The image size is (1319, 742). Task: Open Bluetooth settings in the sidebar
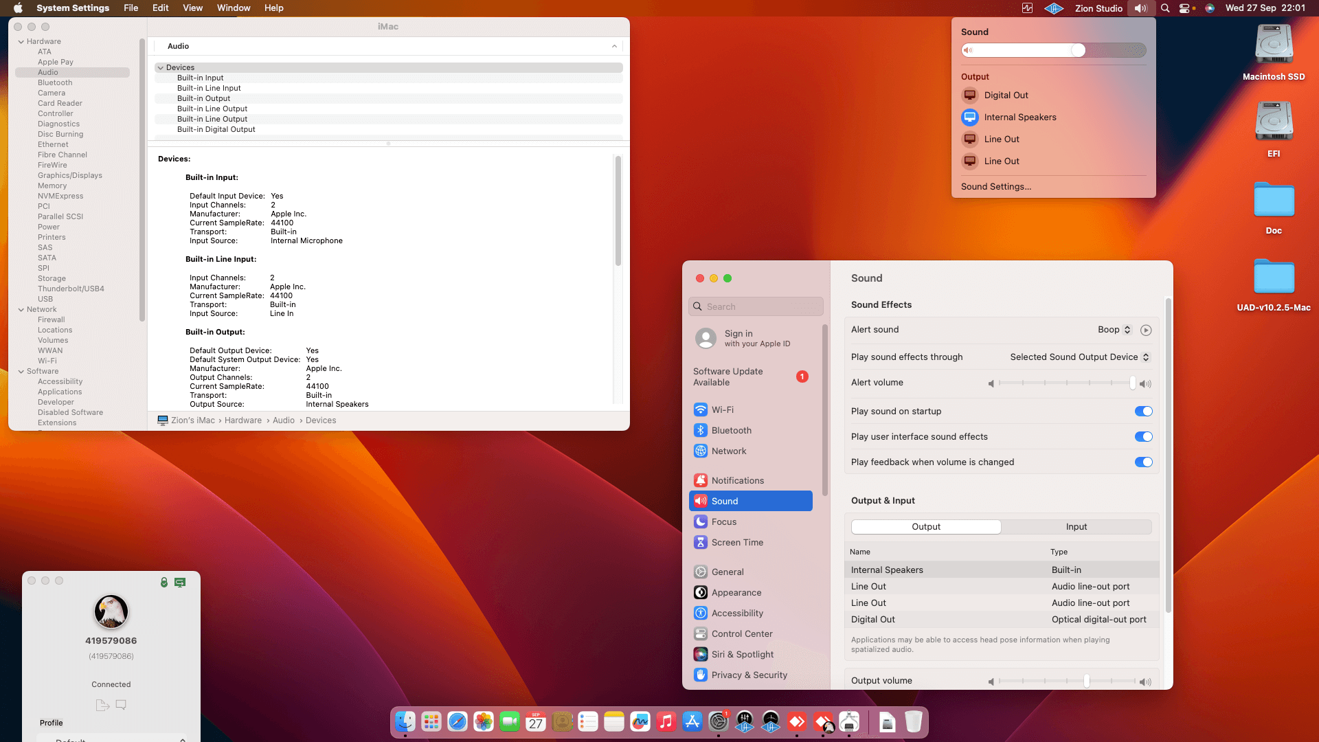751,431
